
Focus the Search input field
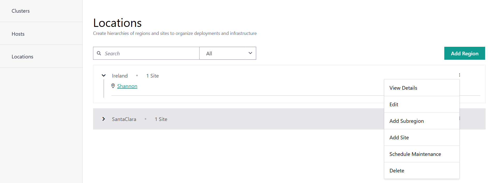pyautogui.click(x=150, y=53)
